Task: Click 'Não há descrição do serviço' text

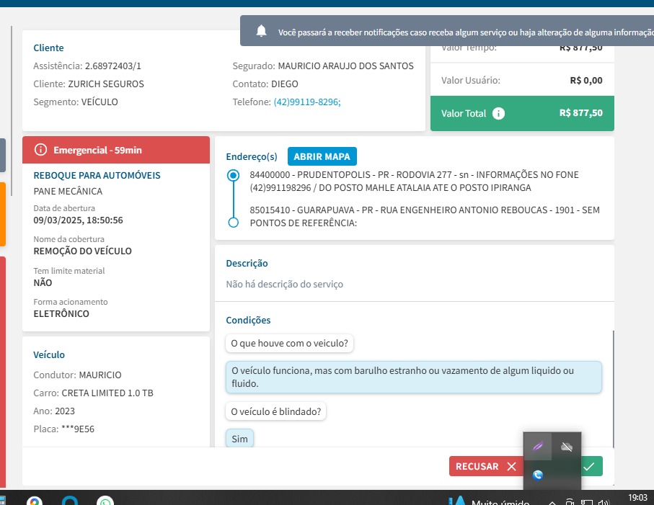Action: click(284, 284)
